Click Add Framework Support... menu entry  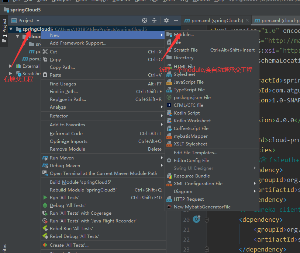(x=78, y=43)
